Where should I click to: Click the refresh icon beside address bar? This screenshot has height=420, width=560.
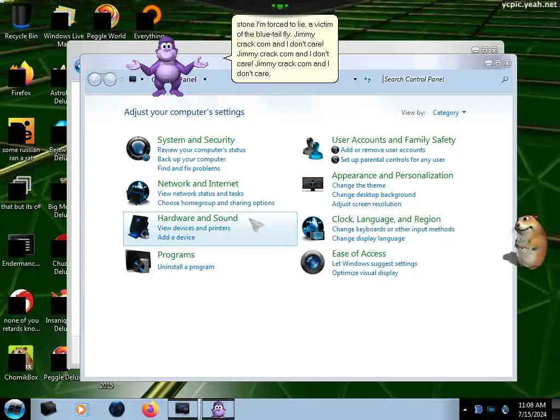point(367,79)
